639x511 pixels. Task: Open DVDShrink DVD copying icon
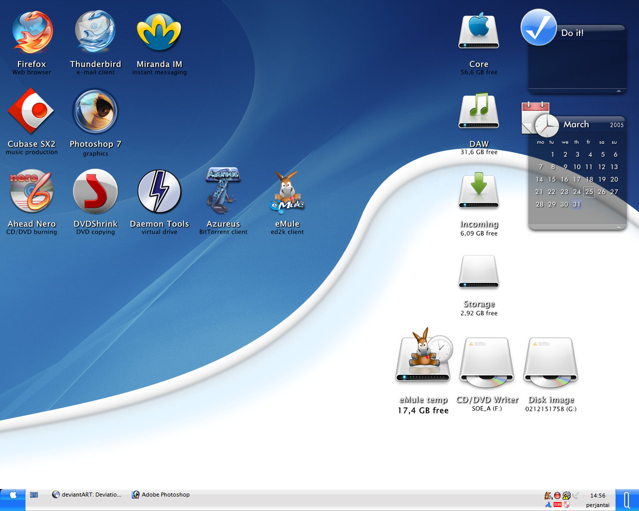(95, 191)
